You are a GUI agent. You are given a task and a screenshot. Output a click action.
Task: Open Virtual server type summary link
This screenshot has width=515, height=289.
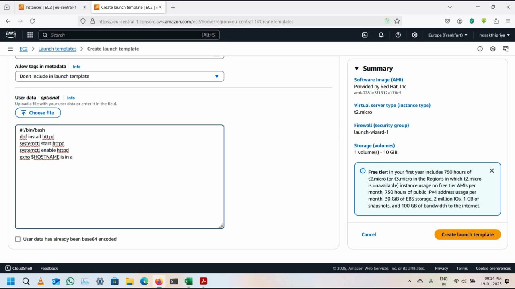pos(392,105)
